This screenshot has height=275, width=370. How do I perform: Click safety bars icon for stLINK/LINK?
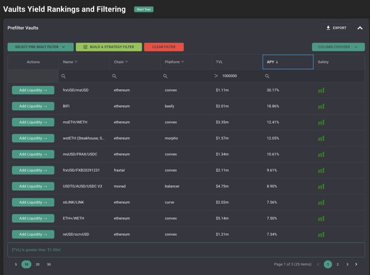point(321,202)
